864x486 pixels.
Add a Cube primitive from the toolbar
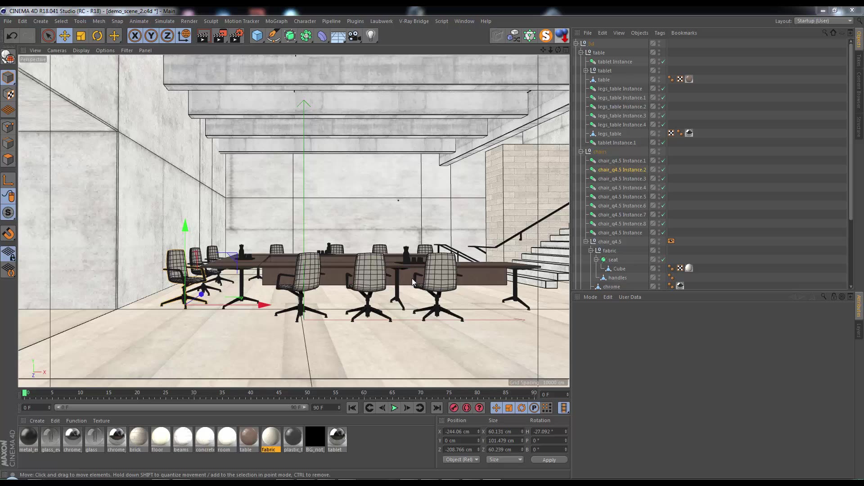[x=257, y=36]
